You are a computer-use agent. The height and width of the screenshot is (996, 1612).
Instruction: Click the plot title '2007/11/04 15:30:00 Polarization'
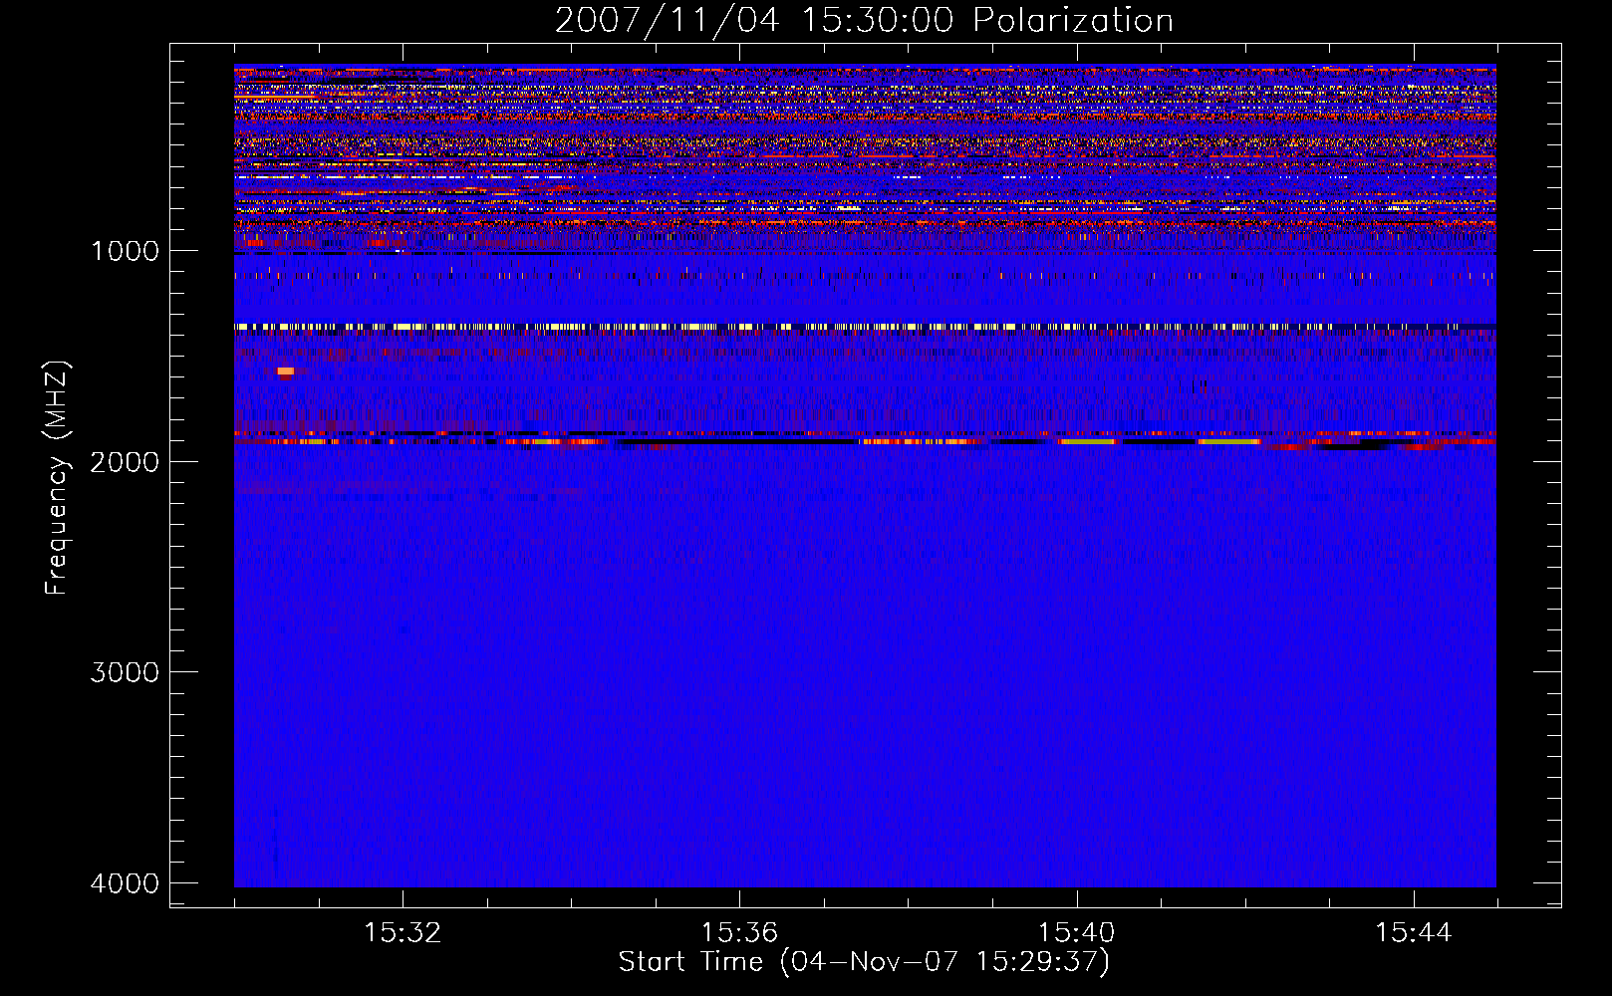(x=864, y=21)
